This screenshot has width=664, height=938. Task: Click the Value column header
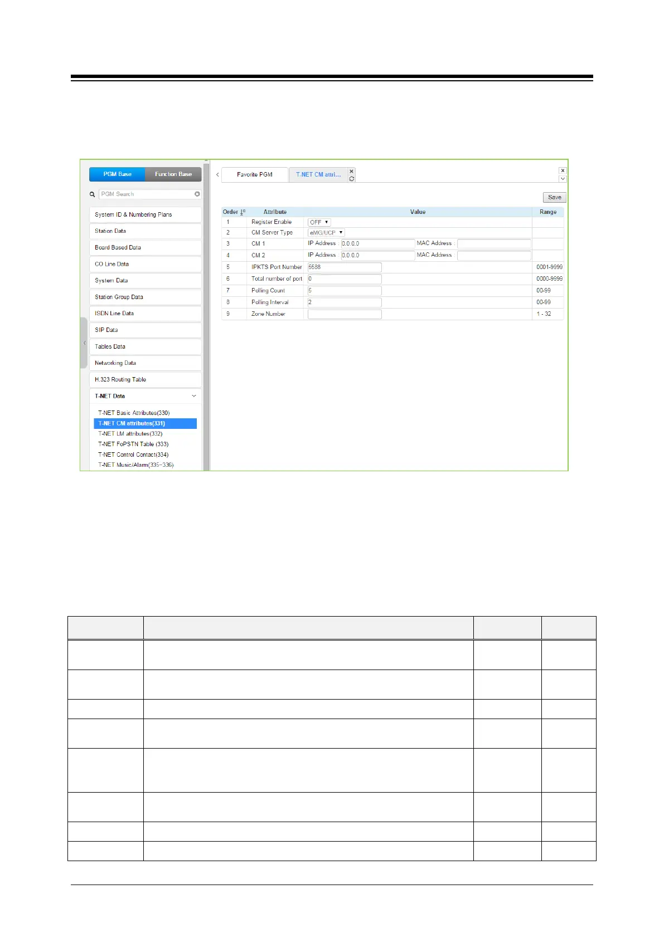[418, 212]
